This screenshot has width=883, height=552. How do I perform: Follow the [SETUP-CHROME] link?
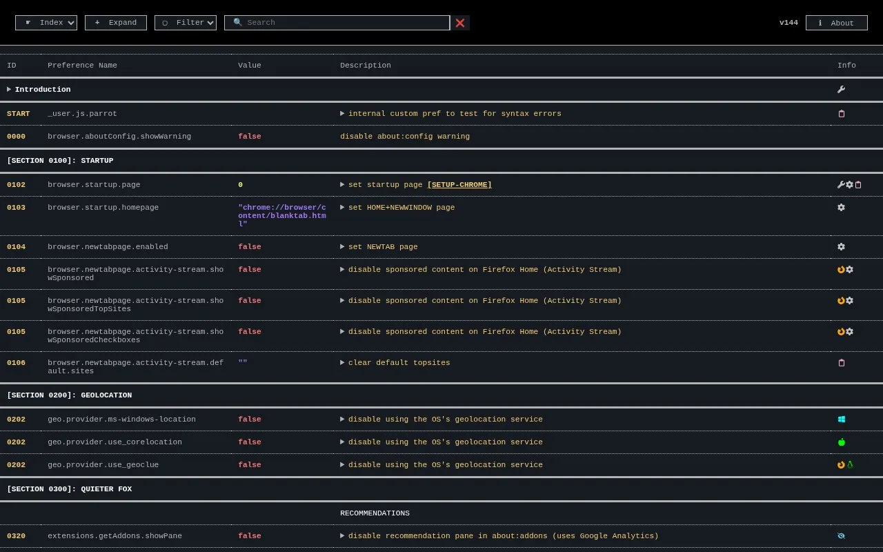pyautogui.click(x=459, y=185)
